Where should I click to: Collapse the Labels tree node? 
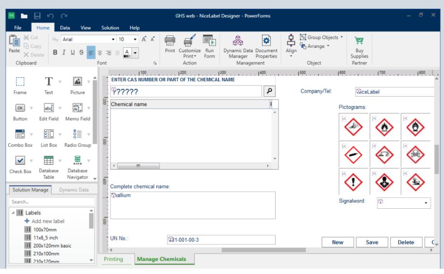[13, 213]
